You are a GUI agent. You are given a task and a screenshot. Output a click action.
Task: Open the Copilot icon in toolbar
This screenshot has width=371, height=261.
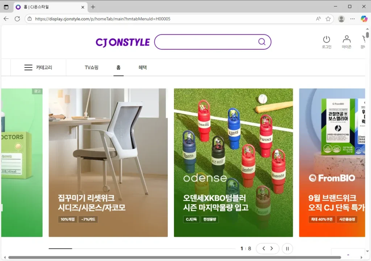coord(364,19)
